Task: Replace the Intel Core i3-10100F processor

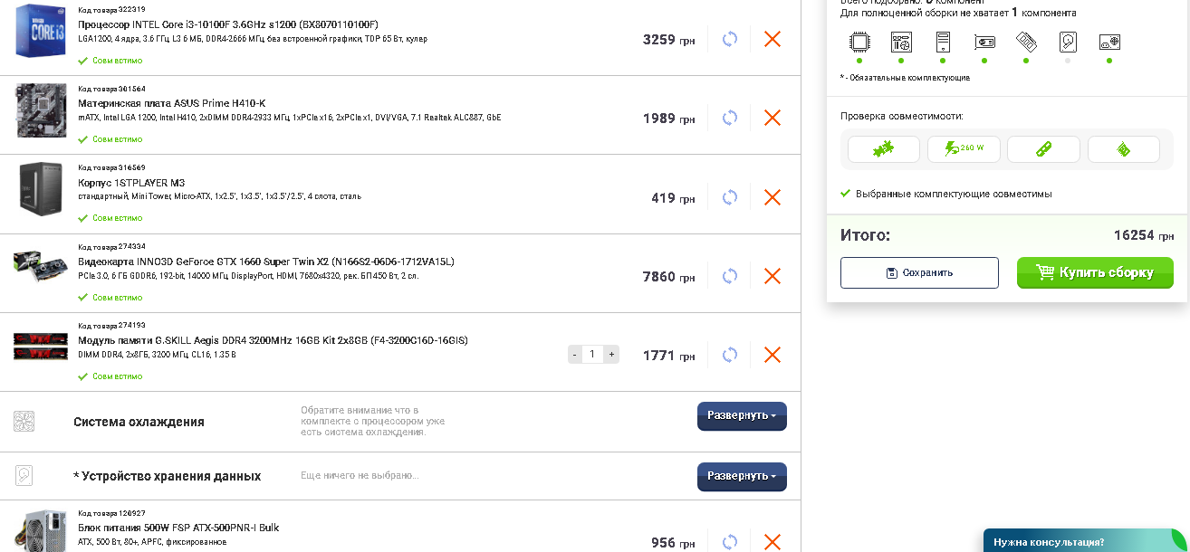Action: (730, 39)
